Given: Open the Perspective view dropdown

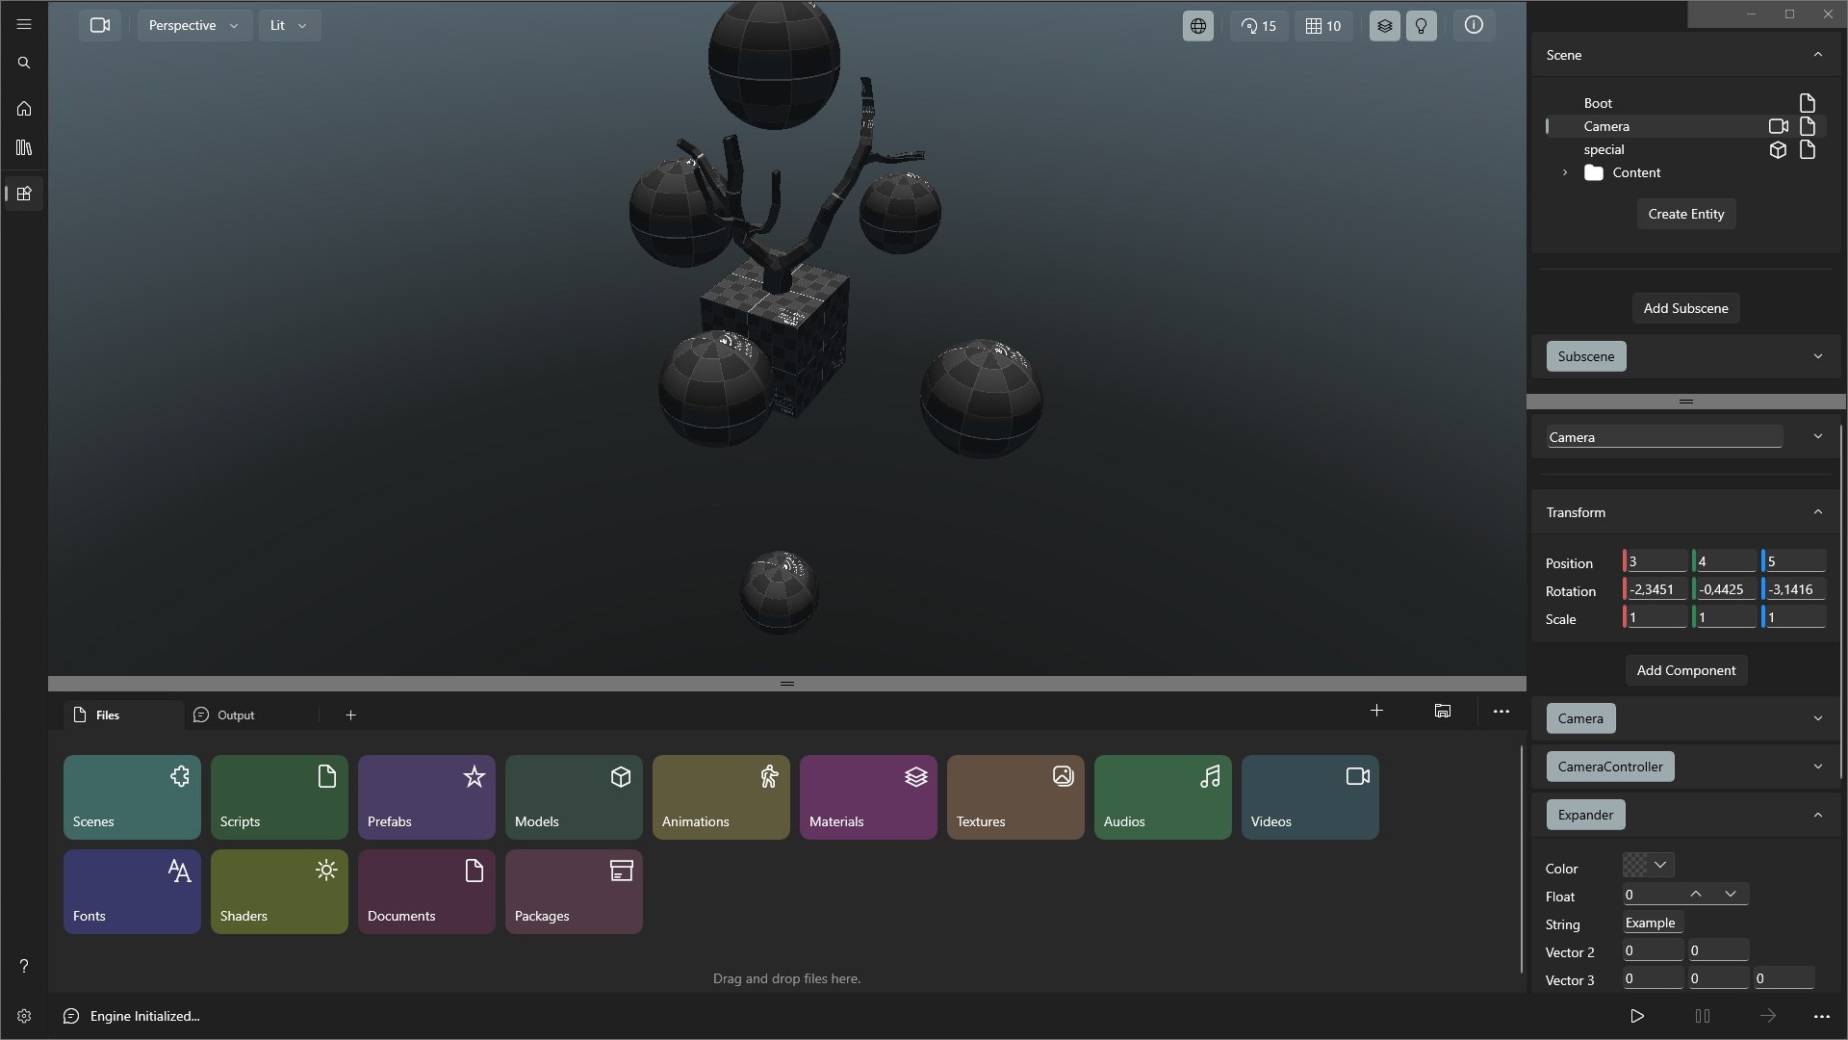Looking at the screenshot, I should tap(193, 25).
